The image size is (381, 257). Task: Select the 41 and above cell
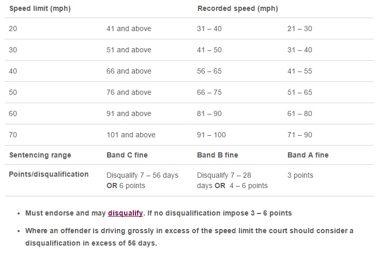tap(129, 28)
